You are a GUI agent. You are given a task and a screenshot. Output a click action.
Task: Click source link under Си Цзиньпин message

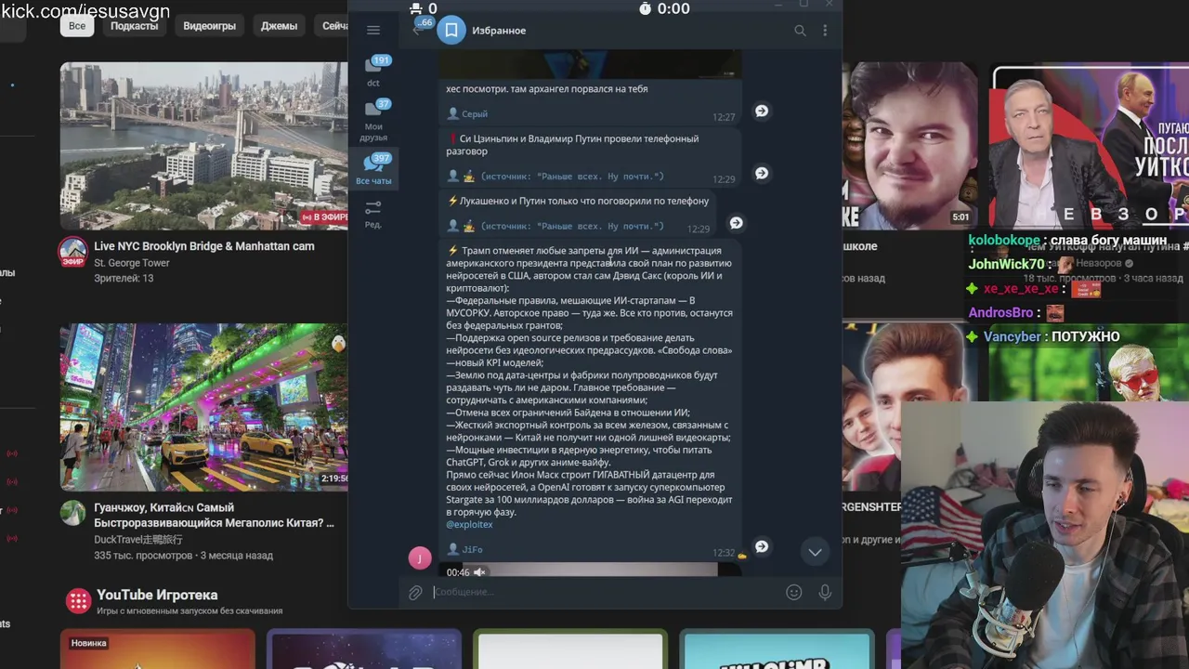click(572, 177)
